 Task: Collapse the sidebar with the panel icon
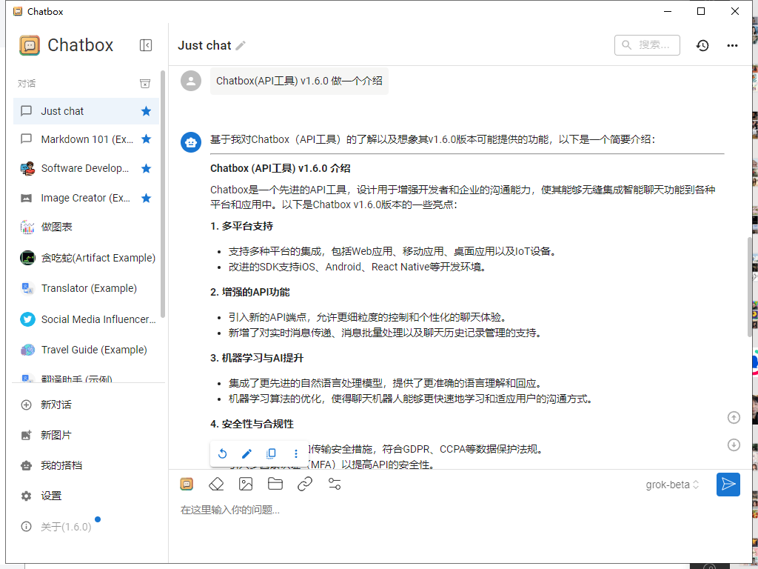[x=146, y=45]
